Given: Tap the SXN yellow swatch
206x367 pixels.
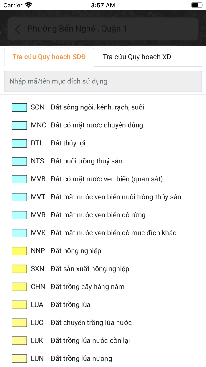Looking at the screenshot, I should tap(19, 268).
